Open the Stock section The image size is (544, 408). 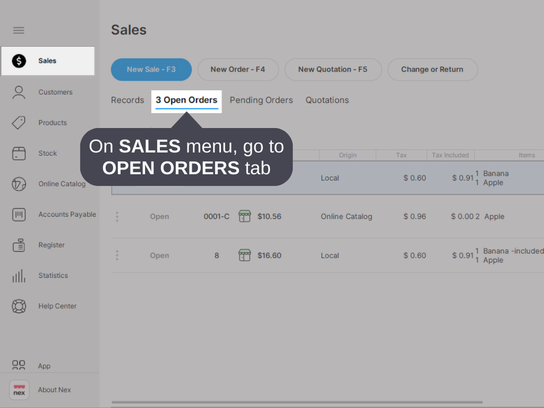(x=47, y=153)
